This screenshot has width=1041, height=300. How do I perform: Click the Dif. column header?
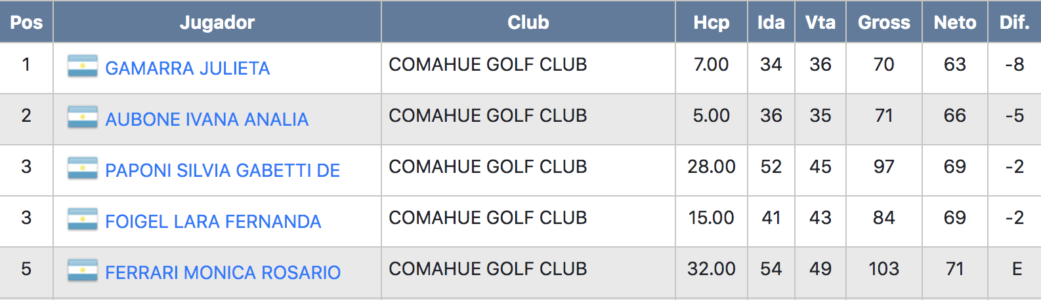pos(1015,22)
